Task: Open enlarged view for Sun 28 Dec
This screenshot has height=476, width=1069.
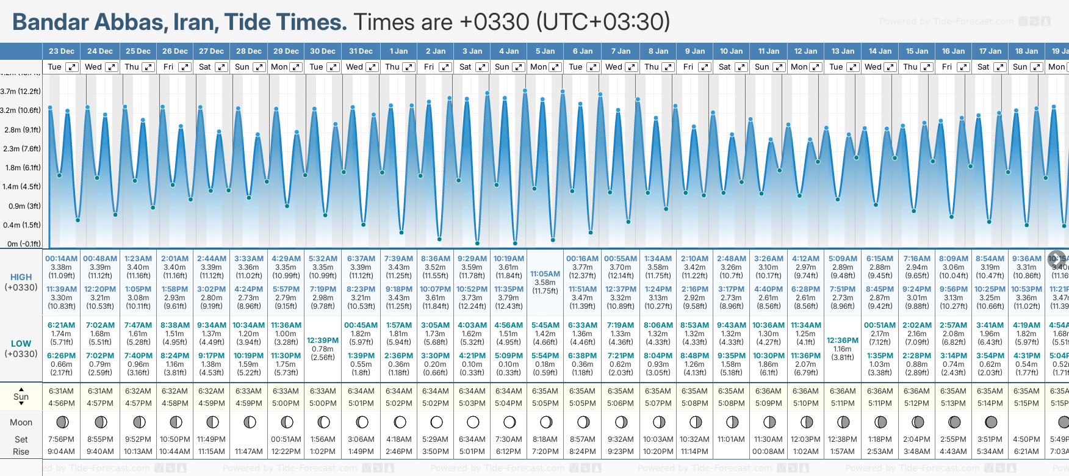Action: (259, 67)
